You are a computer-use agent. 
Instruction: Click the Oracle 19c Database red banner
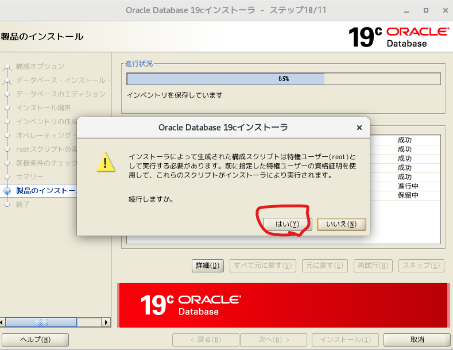point(284,305)
